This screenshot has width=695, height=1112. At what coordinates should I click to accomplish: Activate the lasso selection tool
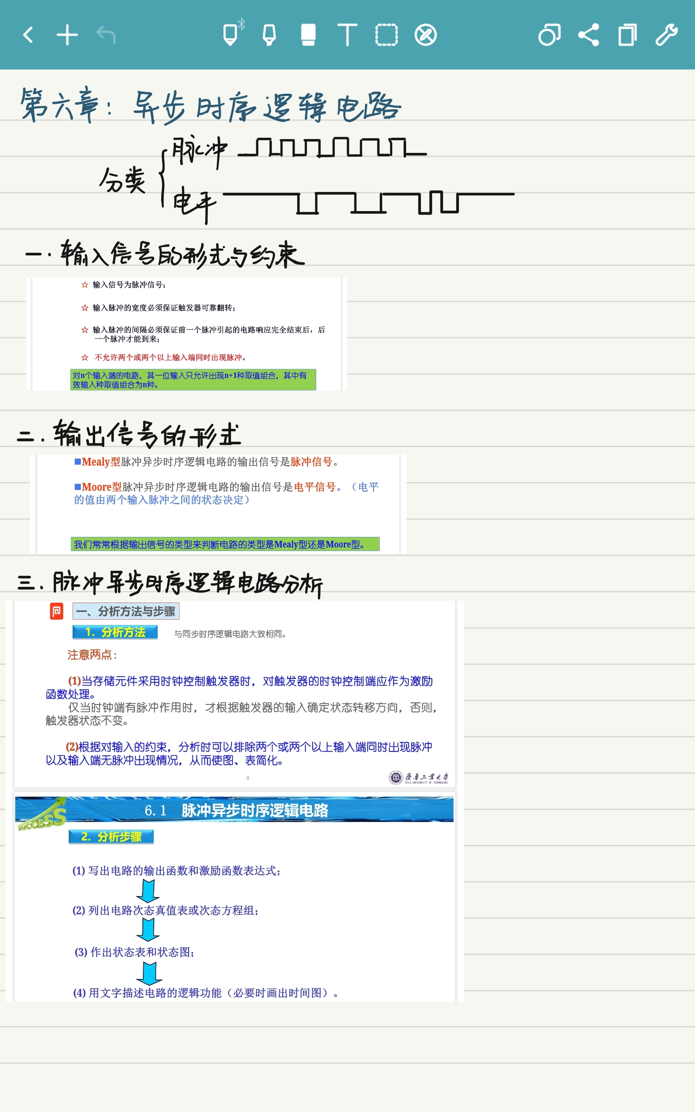click(386, 34)
